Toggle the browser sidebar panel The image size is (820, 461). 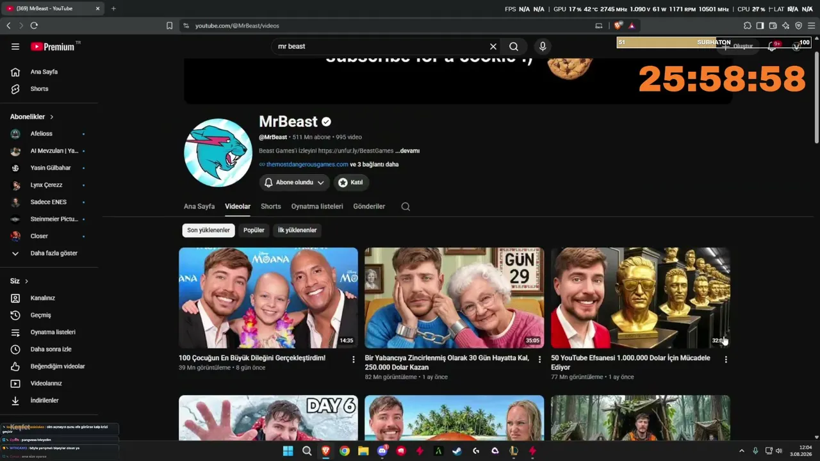[760, 26]
